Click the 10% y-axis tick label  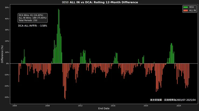pos(7,52)
